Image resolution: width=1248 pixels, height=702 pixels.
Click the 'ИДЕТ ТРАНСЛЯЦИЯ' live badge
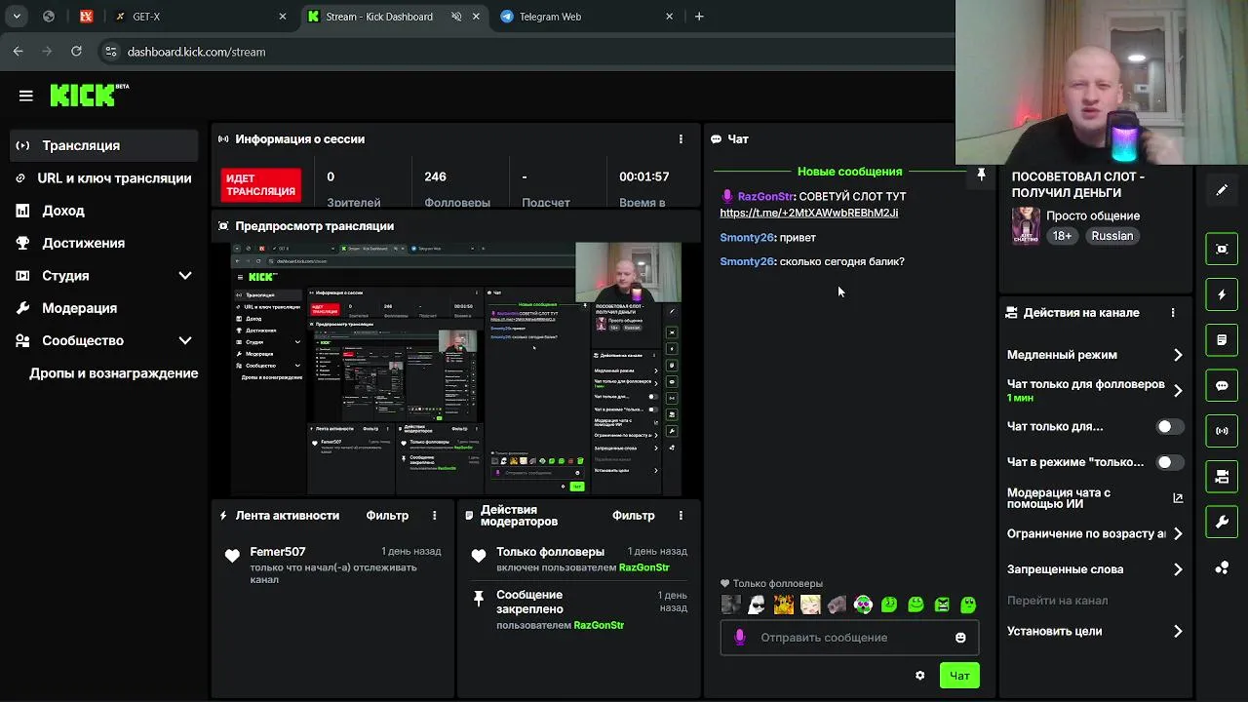(x=260, y=185)
